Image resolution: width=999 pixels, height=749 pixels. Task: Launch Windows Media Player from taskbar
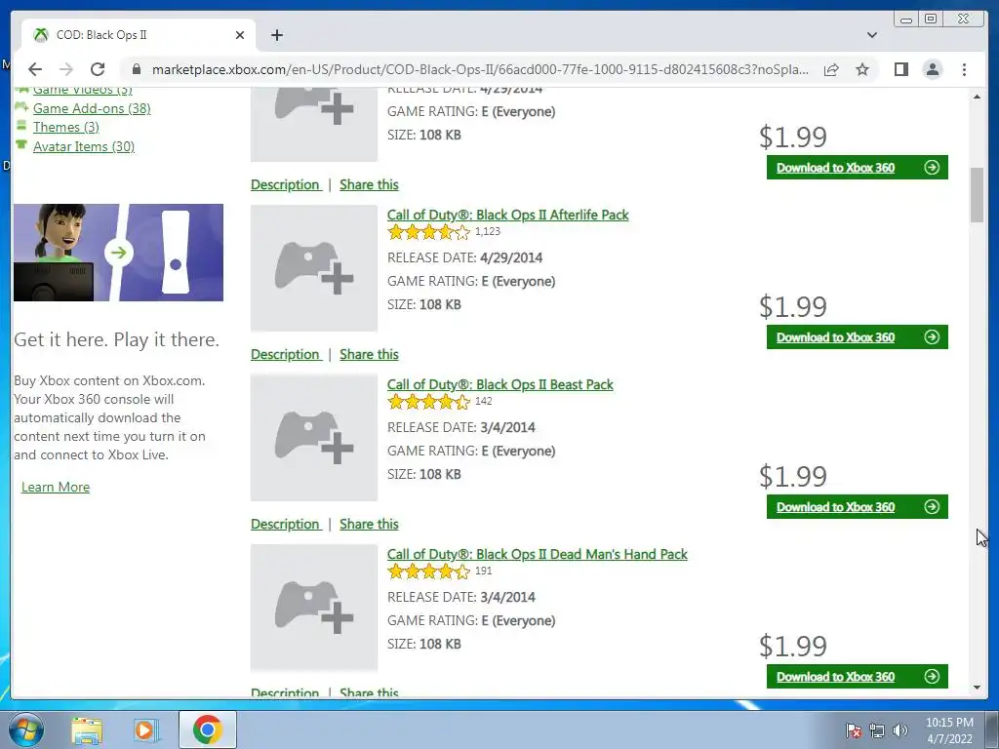pyautogui.click(x=145, y=729)
